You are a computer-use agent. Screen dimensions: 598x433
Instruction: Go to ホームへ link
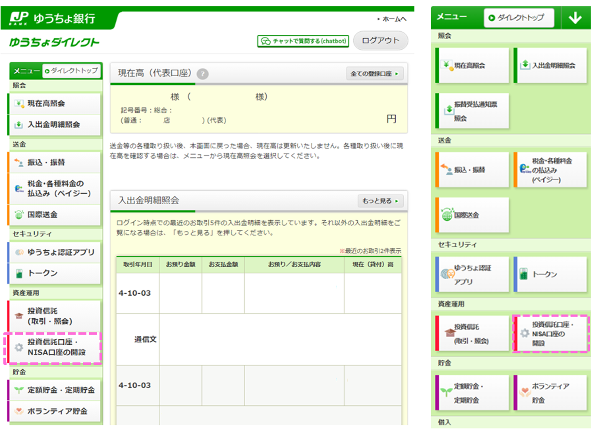pyautogui.click(x=392, y=19)
